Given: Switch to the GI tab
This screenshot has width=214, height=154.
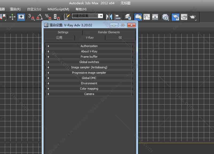Looking at the screenshot, I should (x=120, y=38).
